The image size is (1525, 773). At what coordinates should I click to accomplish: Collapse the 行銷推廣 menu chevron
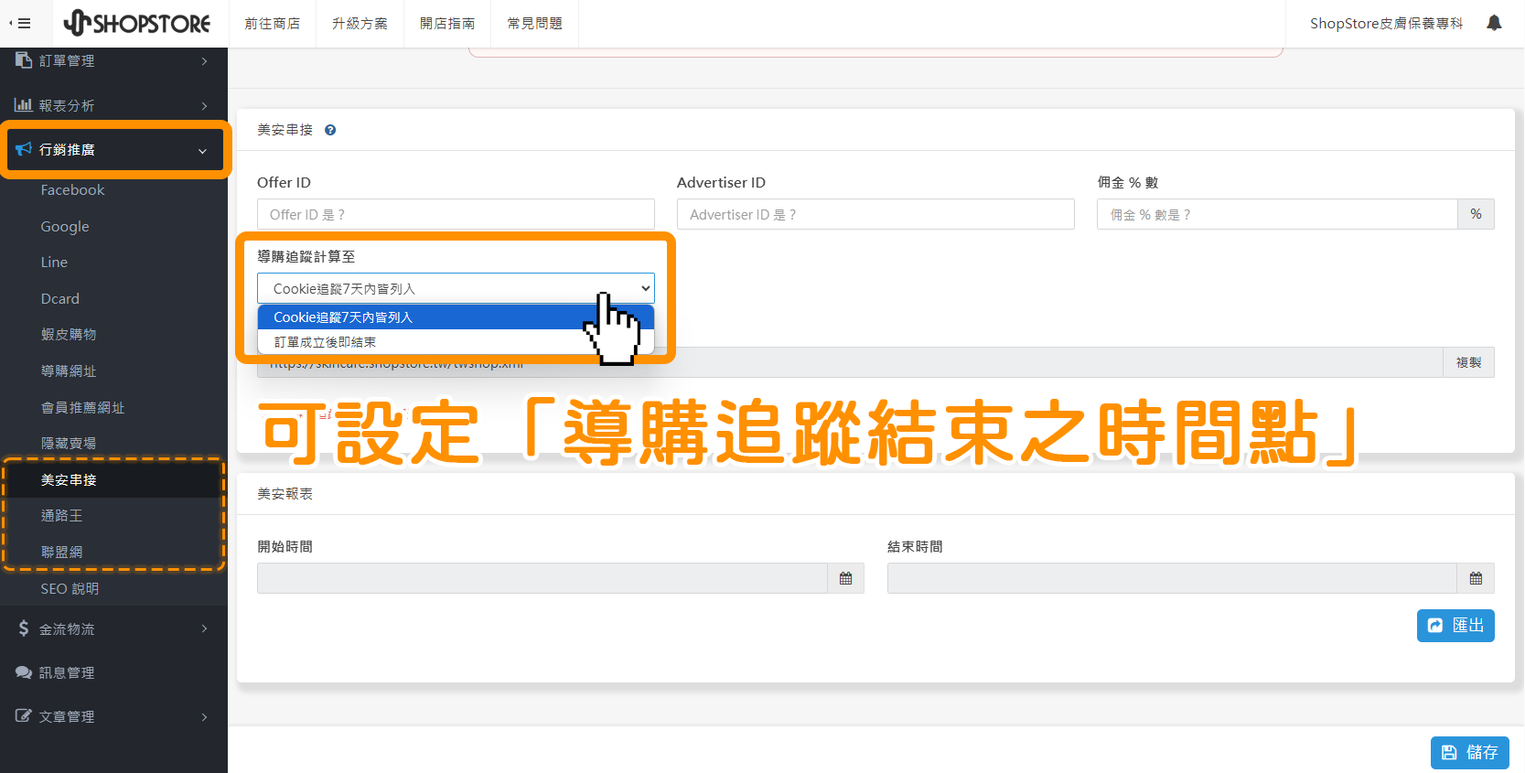202,151
